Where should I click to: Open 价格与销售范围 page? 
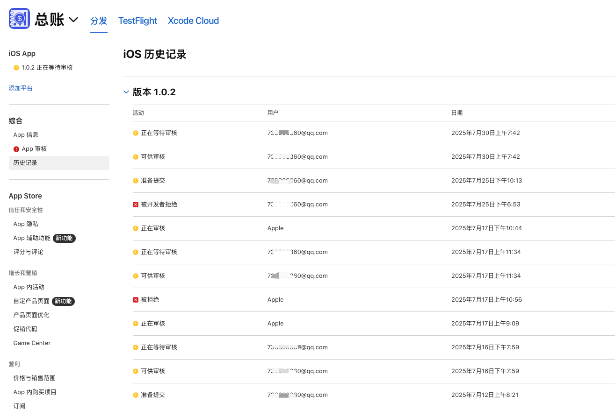(35, 378)
